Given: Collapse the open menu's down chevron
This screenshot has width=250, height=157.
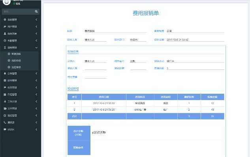Looking at the screenshot, I should 36,47.
